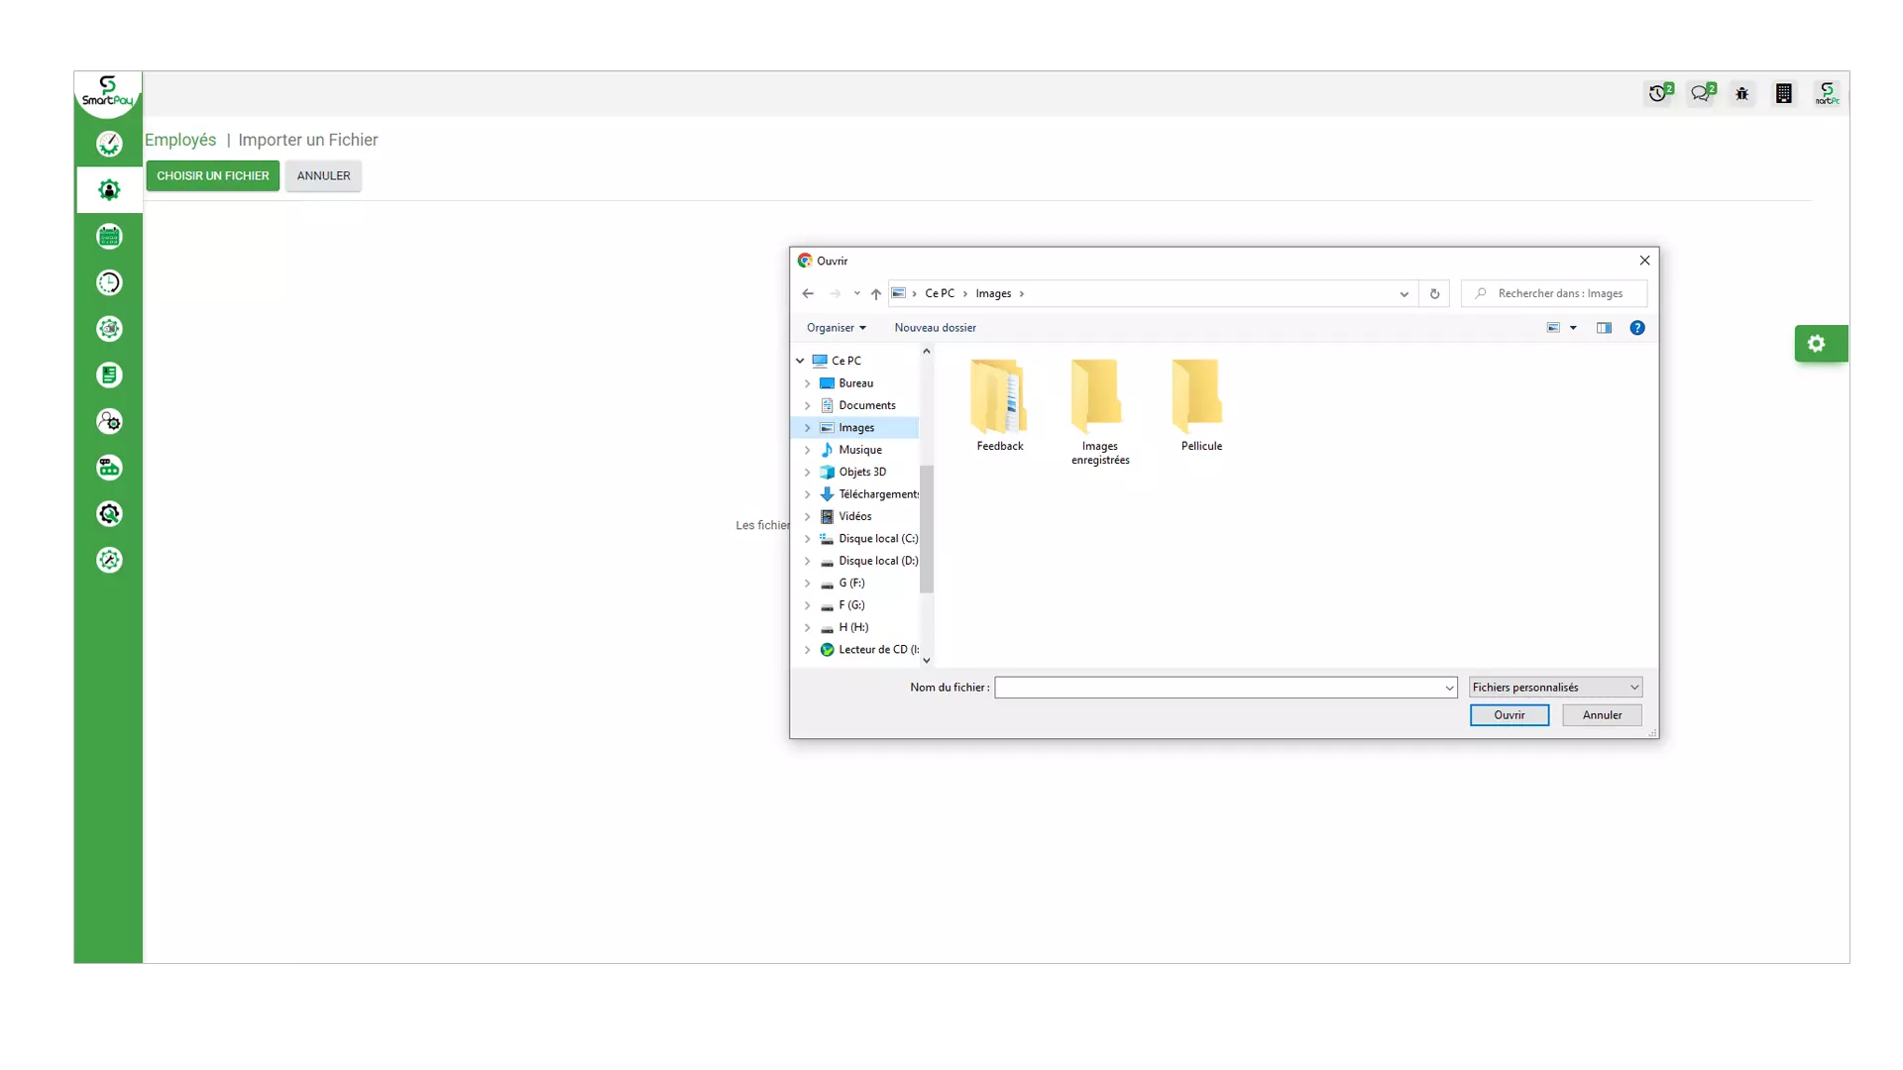The width and height of the screenshot is (1903, 1070).
Task: Click Images in the address path
Action: pos(993,293)
